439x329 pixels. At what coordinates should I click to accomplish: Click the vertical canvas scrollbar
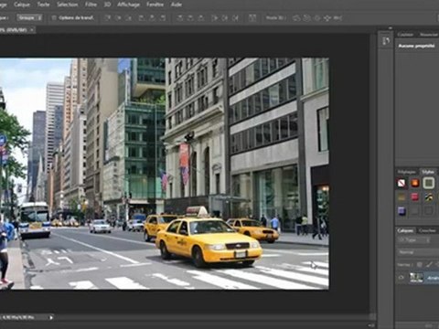pyautogui.click(x=372, y=172)
